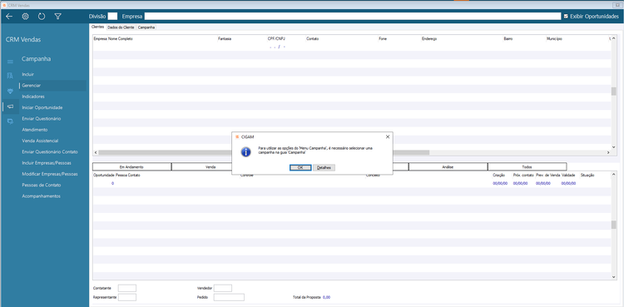Click the Todos filter button
This screenshot has width=624, height=307.
(x=527, y=167)
